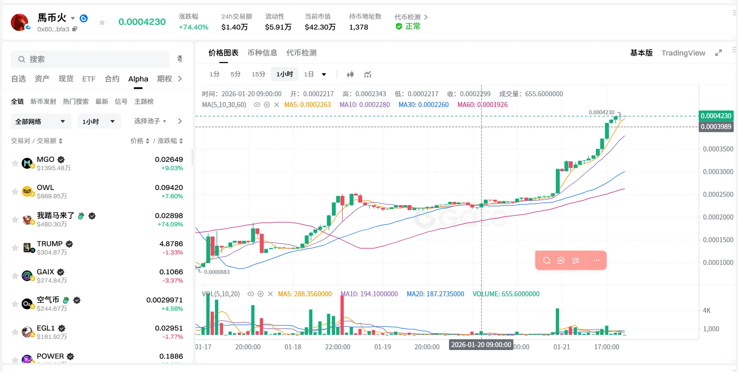Switch to the 资产 tab
The image size is (738, 372).
[42, 79]
